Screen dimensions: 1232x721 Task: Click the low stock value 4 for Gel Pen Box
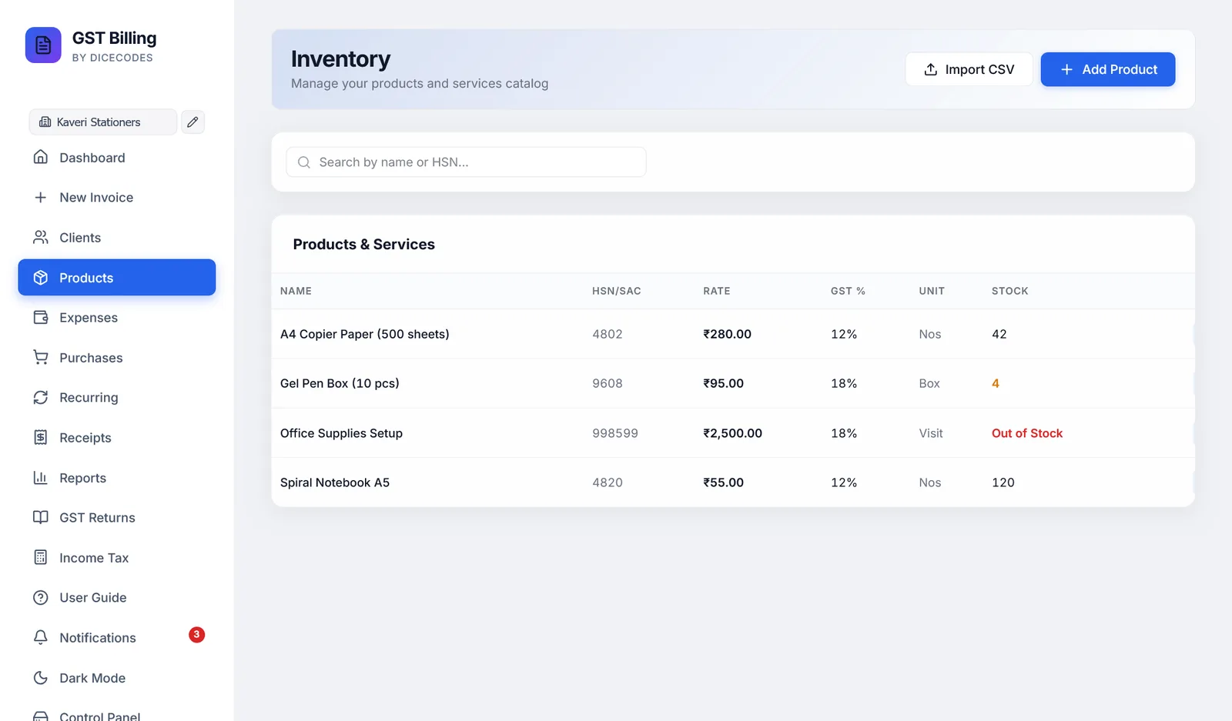[x=996, y=382]
